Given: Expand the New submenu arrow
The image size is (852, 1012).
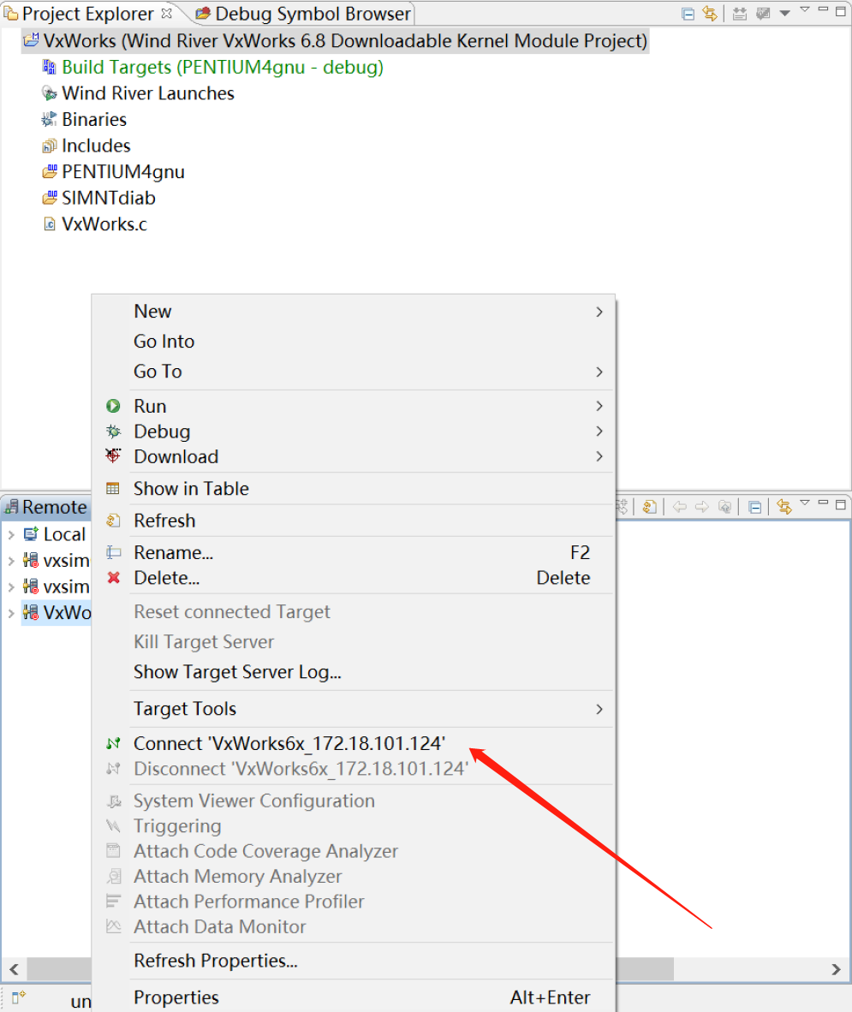Looking at the screenshot, I should click(599, 312).
